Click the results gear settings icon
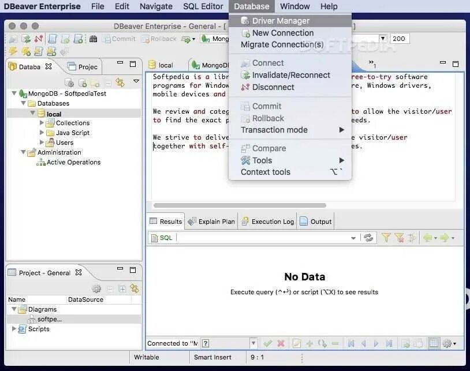 tap(447, 343)
